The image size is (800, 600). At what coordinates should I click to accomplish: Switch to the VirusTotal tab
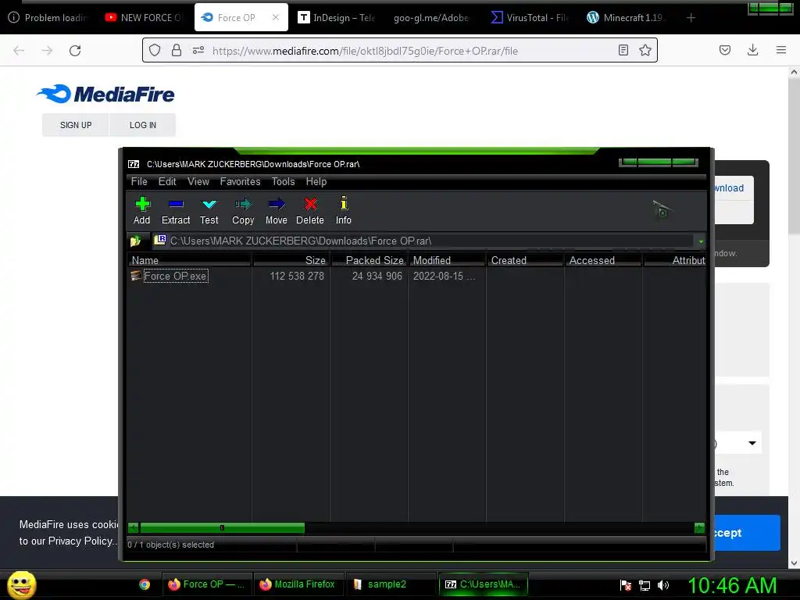530,18
